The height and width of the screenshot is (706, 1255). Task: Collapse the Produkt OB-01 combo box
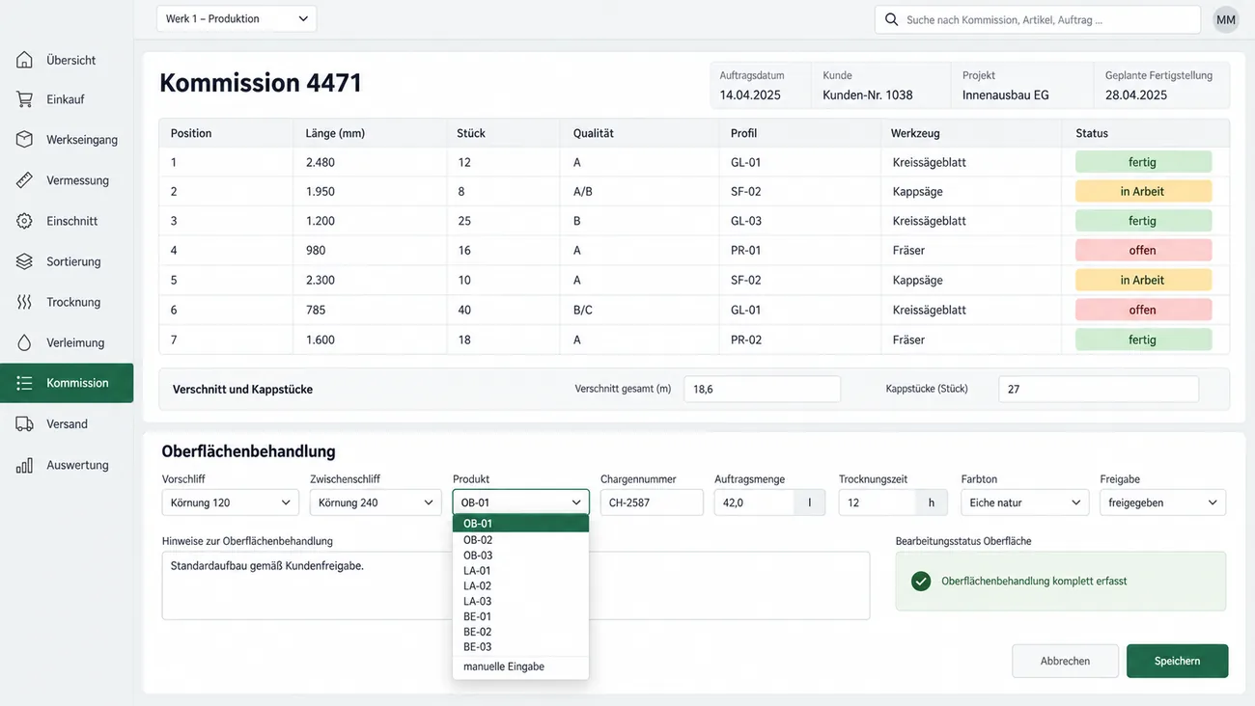pos(520,502)
